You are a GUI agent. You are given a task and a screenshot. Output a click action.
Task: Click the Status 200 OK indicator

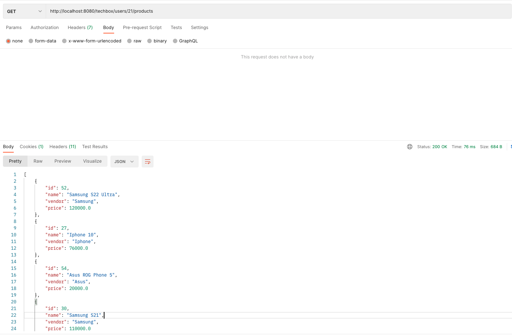point(432,147)
